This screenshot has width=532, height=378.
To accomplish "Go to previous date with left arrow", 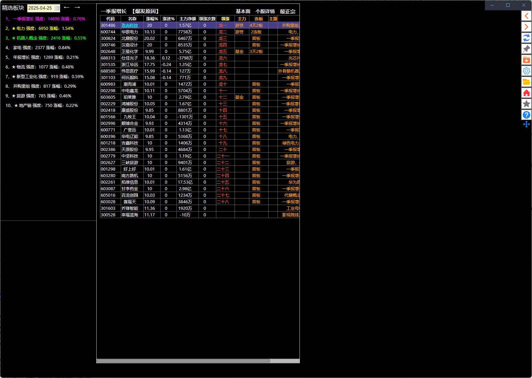I will pos(67,7).
